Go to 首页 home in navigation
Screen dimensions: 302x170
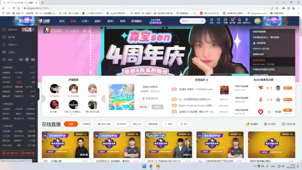(x=62, y=21)
